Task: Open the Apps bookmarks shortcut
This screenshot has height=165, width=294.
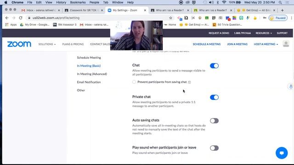Action: coord(11,25)
